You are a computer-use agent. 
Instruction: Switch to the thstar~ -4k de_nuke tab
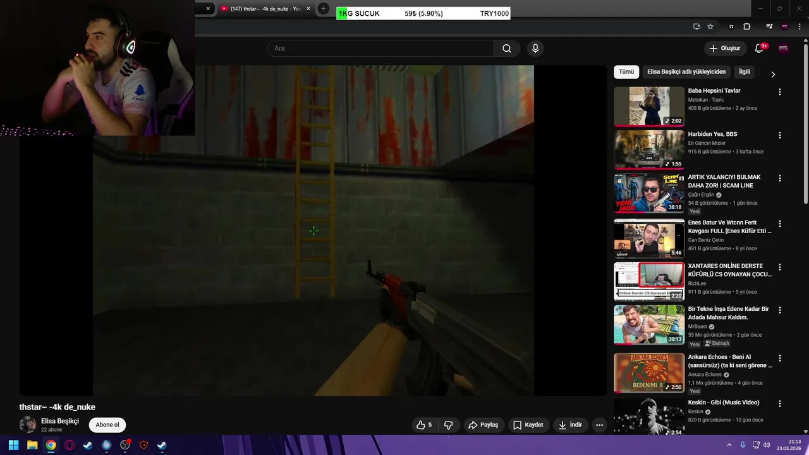coord(264,9)
